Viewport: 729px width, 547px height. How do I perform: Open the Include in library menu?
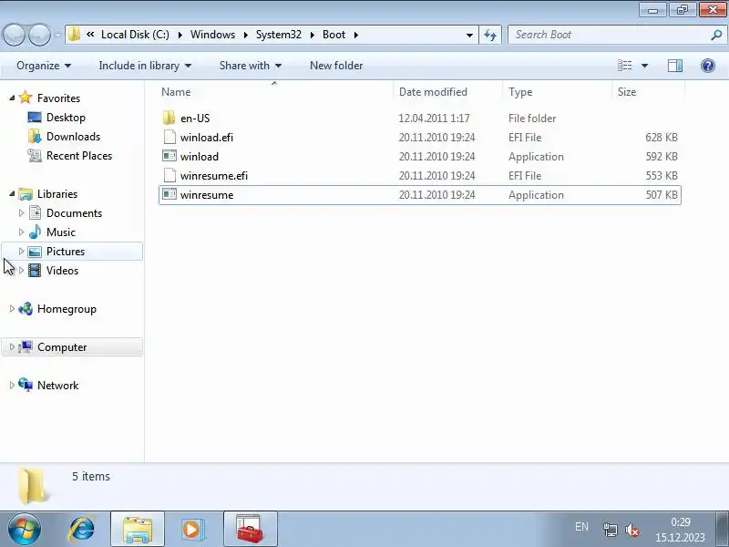click(x=145, y=66)
